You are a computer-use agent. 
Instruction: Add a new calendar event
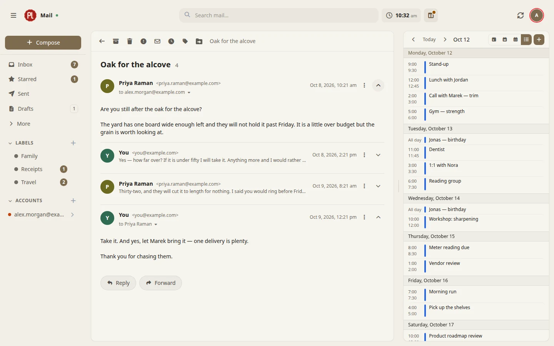click(539, 40)
